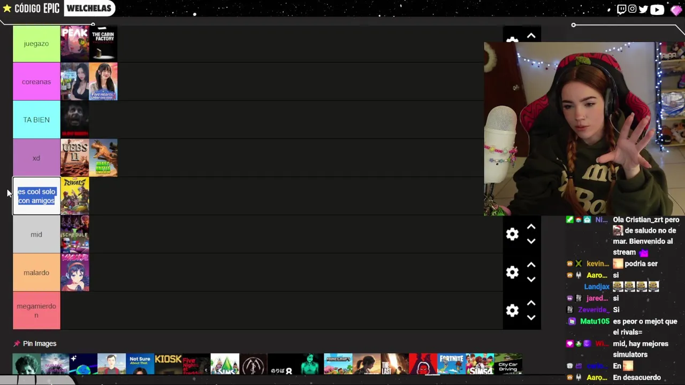Image resolution: width=685 pixels, height=385 pixels.
Task: Click chat message 'mid, hay mejores simulators'
Action: tap(641, 349)
